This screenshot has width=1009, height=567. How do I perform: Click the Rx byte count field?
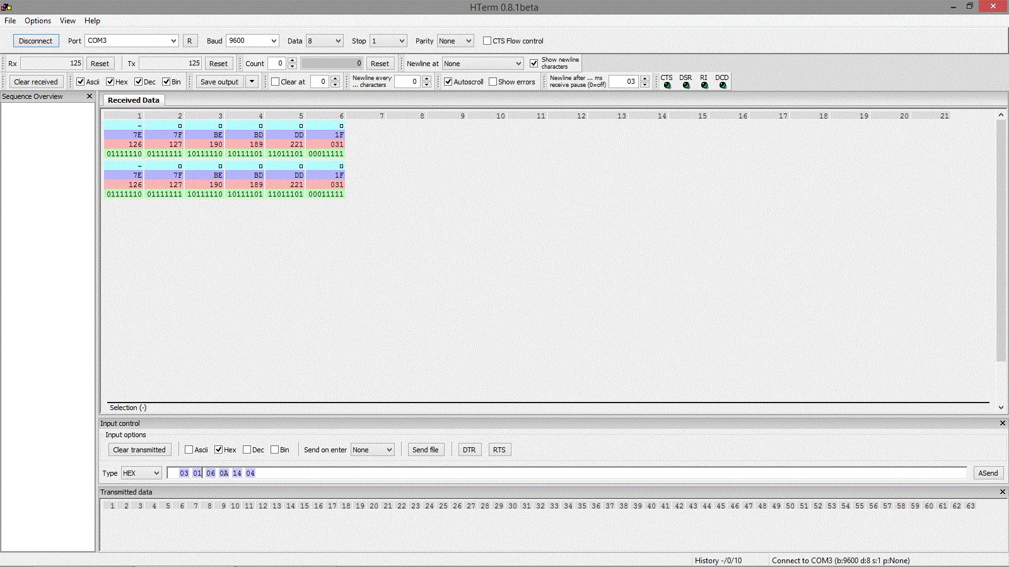pos(52,64)
